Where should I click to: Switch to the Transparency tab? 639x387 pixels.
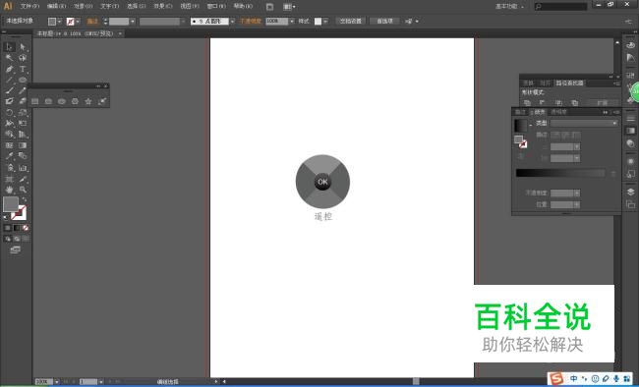(x=558, y=112)
